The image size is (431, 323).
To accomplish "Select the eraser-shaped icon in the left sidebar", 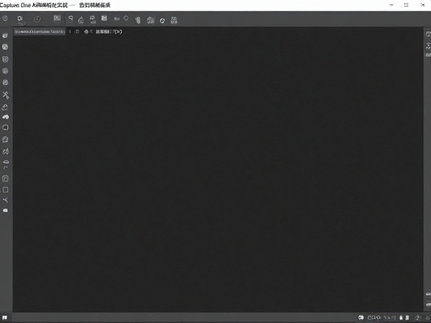I will [5, 107].
